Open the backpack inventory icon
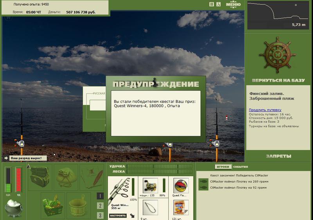The width and height of the screenshot is (313, 220). (x=40, y=177)
